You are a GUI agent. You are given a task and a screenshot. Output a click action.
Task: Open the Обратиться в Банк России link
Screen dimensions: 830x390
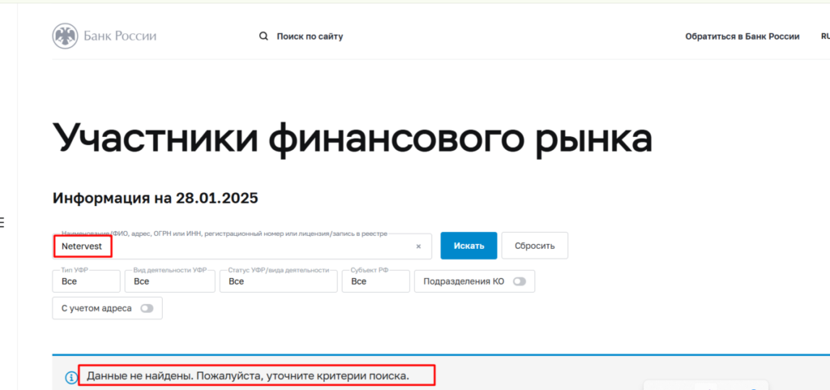point(742,36)
